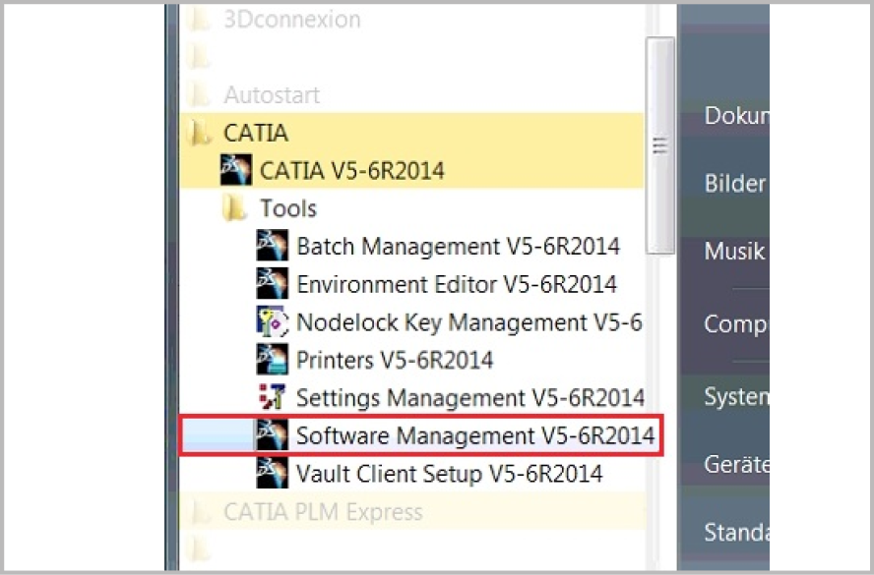
Task: Open the Standardprogramme link in Start menu
Action: point(736,532)
